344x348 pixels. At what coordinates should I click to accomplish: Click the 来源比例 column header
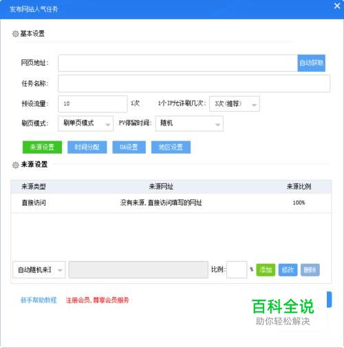coord(299,187)
